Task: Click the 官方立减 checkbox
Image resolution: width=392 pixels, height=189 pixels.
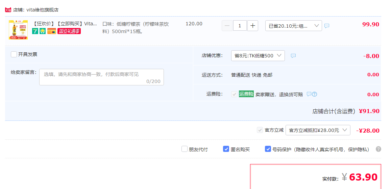Action: point(260,130)
